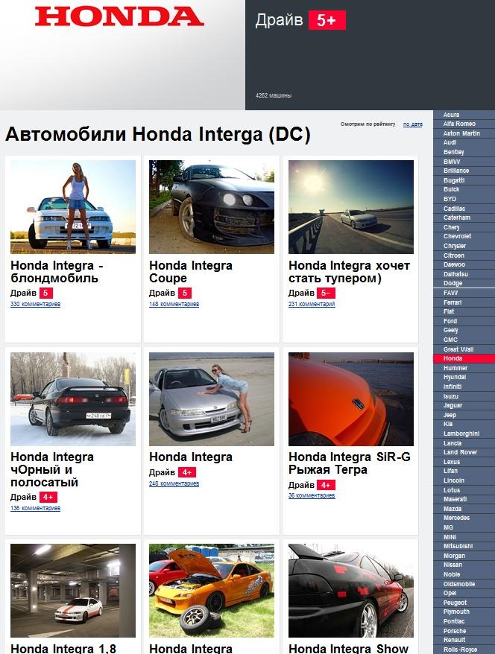The image size is (495, 654).
Task: Open the 36 комментариев link
Action: tap(312, 495)
